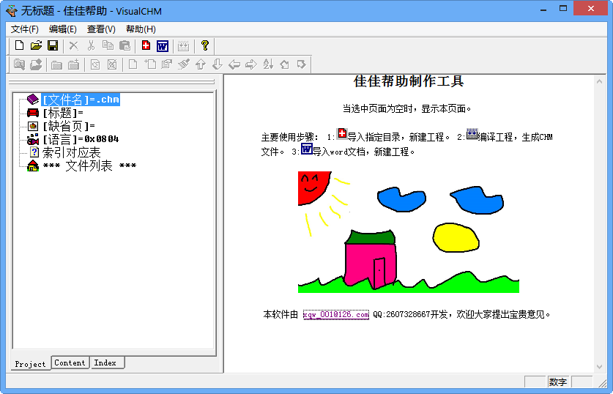This screenshot has height=394, width=613.
Task: Select the [标题]= tree item
Action: point(63,113)
